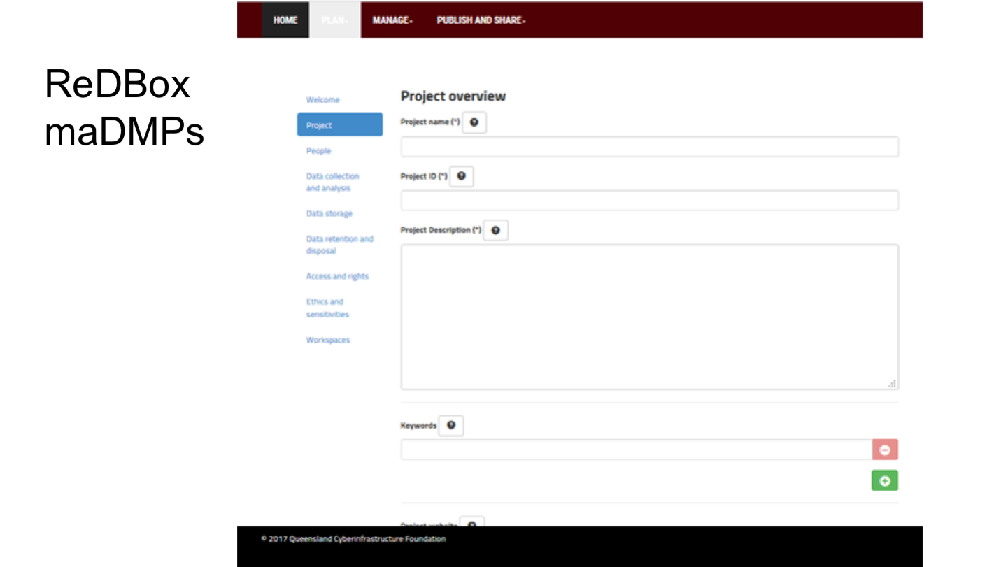Open the MANAGE dropdown menu
The width and height of the screenshot is (1008, 567).
tap(392, 20)
